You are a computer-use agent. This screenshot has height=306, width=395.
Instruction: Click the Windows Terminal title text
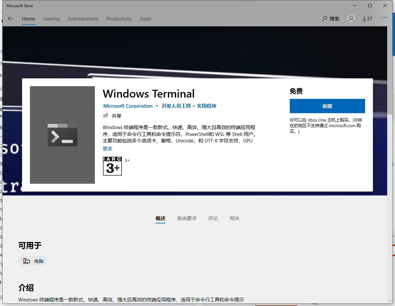pos(149,94)
